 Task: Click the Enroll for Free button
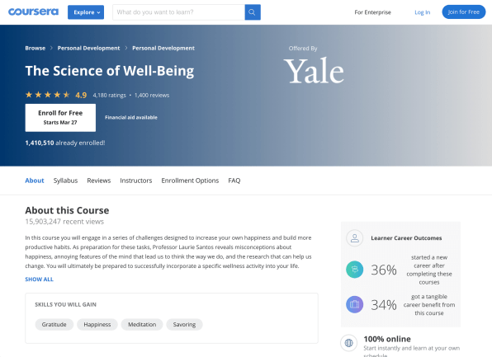[60, 118]
